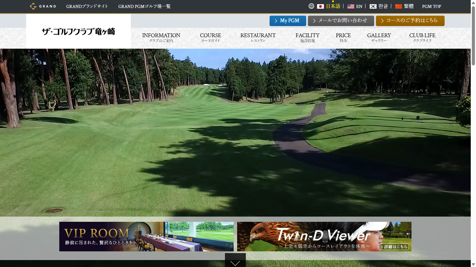Switch language to 한글
Screen dimensions: 476x267
[x=383, y=6]
